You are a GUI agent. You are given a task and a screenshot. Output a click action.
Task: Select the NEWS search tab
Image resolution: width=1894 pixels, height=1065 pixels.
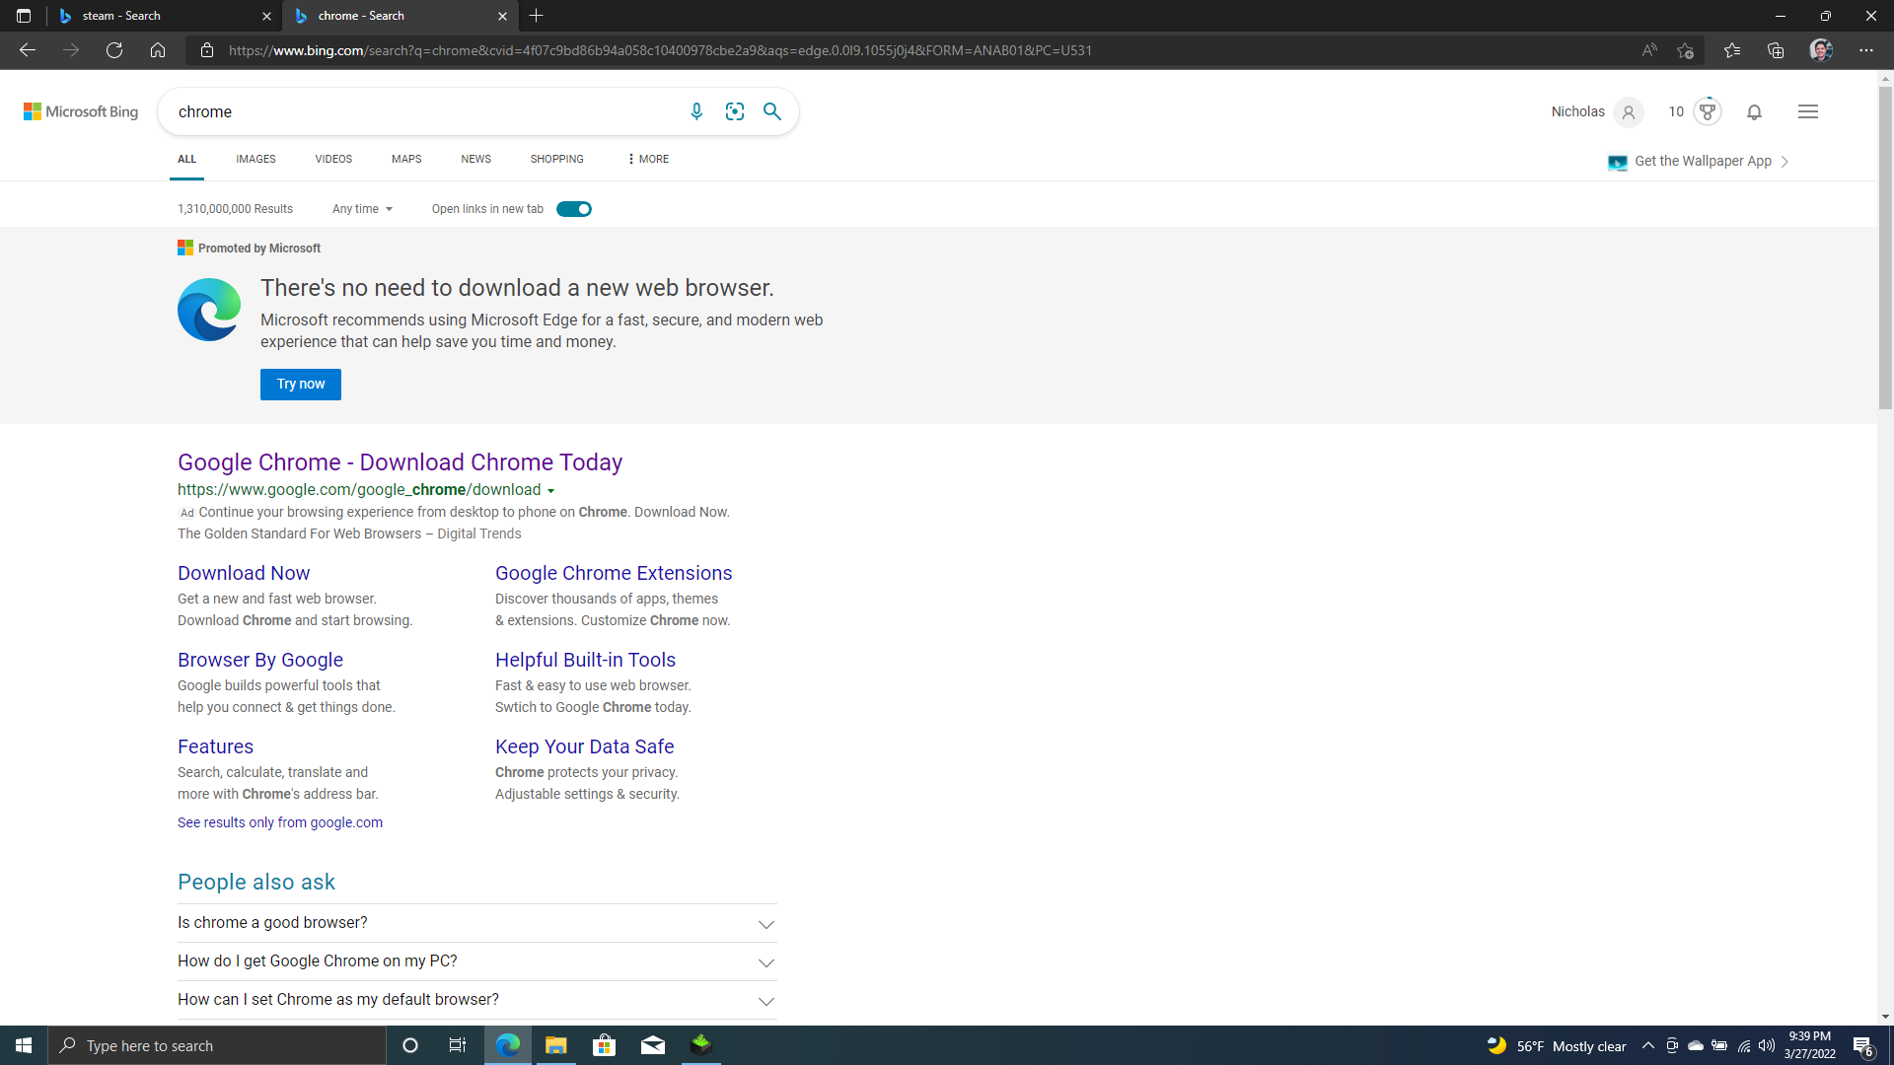coord(475,159)
